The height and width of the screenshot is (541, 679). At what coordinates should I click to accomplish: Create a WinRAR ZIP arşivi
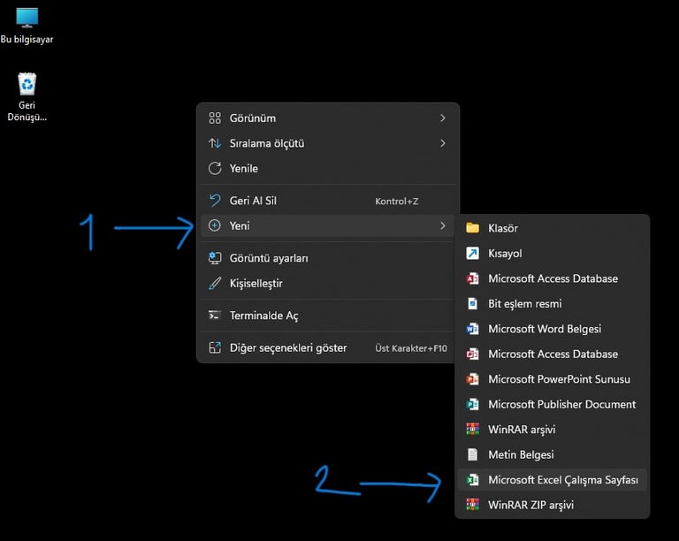pos(552,505)
